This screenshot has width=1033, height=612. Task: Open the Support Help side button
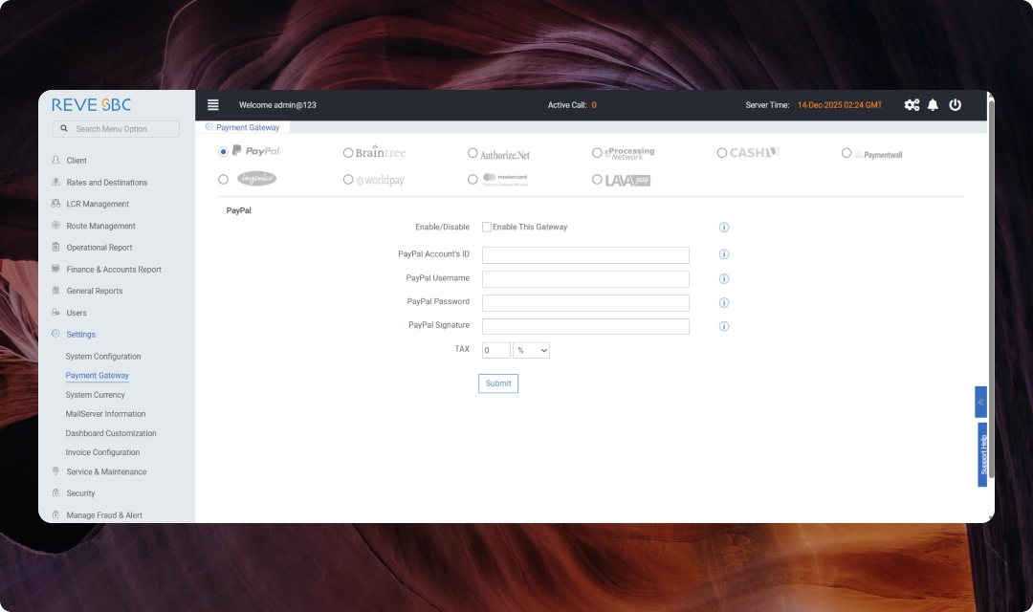coord(982,455)
